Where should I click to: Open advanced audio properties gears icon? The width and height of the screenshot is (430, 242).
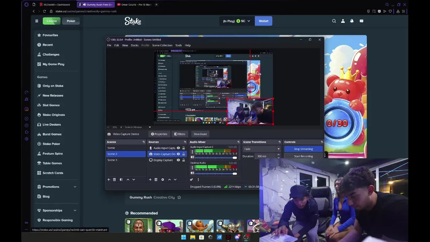click(191, 179)
